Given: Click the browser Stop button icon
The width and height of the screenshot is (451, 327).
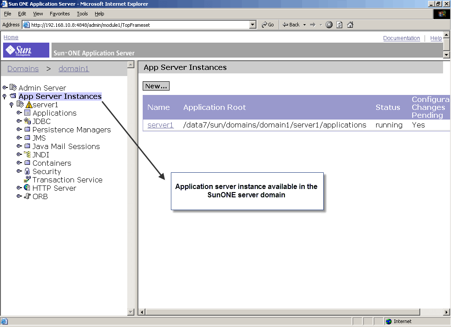Looking at the screenshot, I should click(329, 25).
